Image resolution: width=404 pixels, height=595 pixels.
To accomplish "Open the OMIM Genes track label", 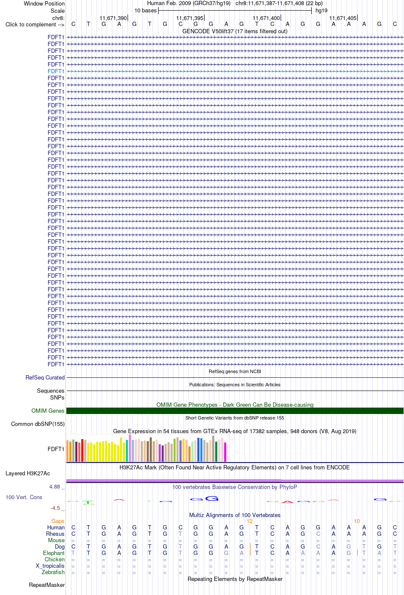I will click(48, 411).
